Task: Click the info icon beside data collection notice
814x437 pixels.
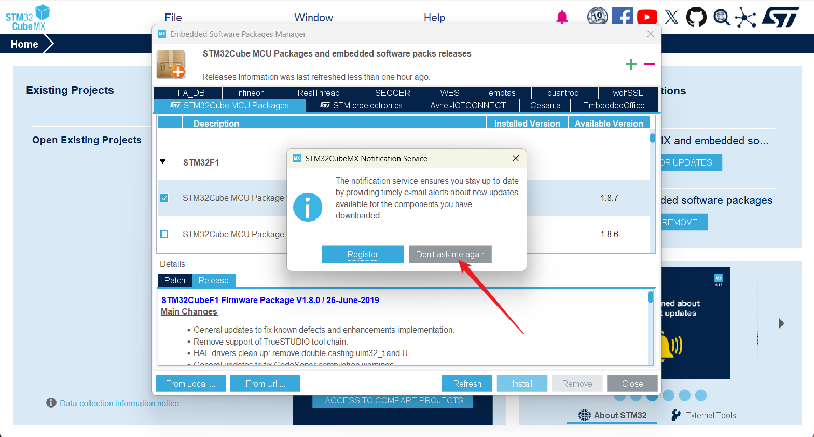Action: (51, 403)
